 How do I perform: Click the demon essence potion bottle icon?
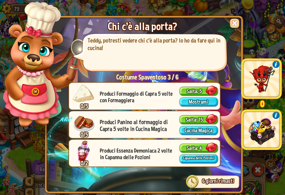pos(83,151)
